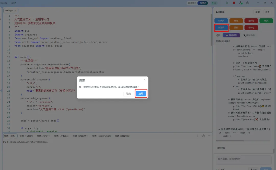276x170 pixels.
Task: Click the editor vertical scrollbar
Action: tap(211, 30)
